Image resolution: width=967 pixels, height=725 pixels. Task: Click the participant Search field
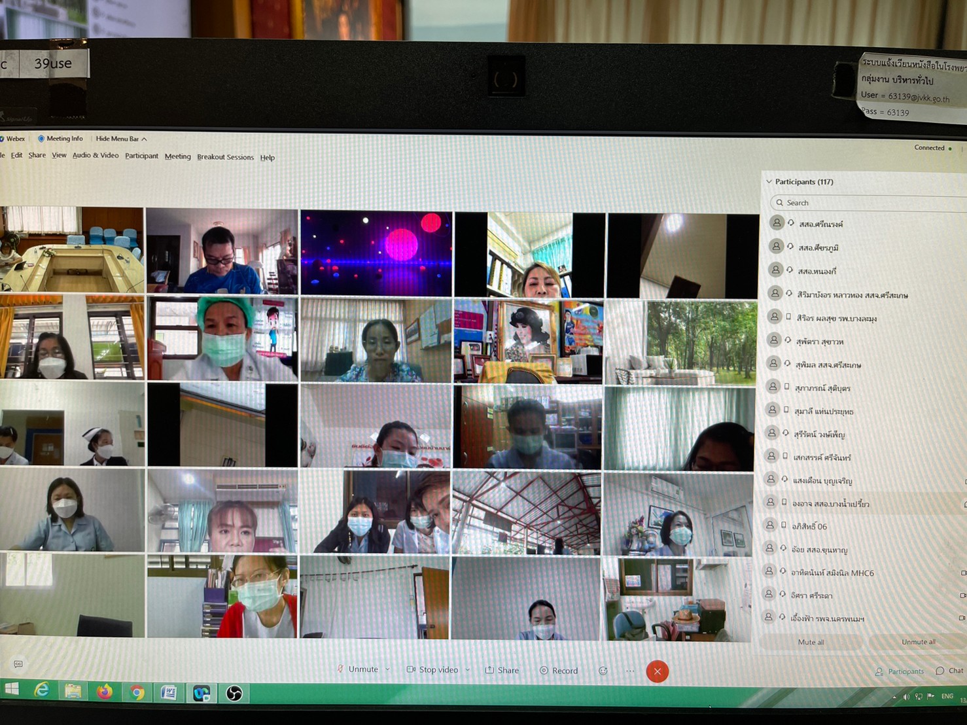864,203
